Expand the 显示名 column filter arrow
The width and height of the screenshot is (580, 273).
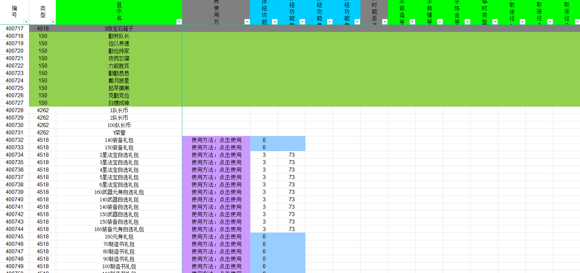(x=179, y=22)
